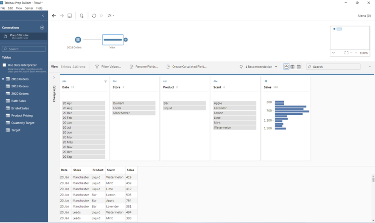Open the 1 Recommendation dropdown

tap(258, 67)
